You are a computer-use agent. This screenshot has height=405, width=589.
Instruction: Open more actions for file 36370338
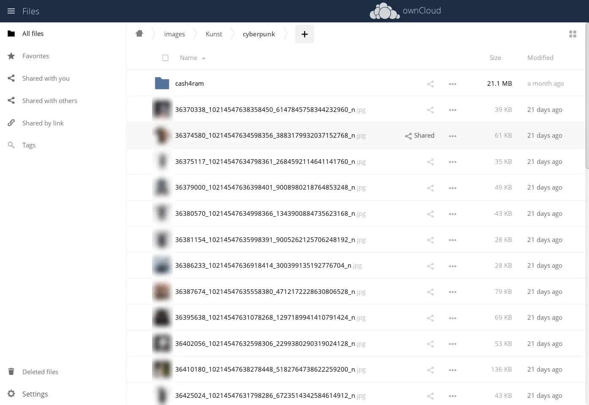tap(453, 110)
